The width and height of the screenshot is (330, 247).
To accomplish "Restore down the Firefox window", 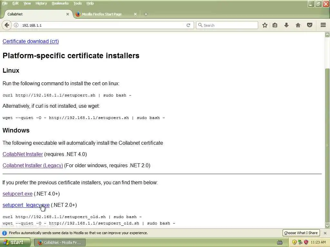I will click(x=318, y=4).
